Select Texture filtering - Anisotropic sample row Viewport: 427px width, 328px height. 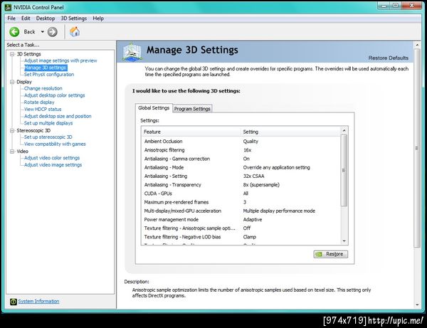point(241,228)
